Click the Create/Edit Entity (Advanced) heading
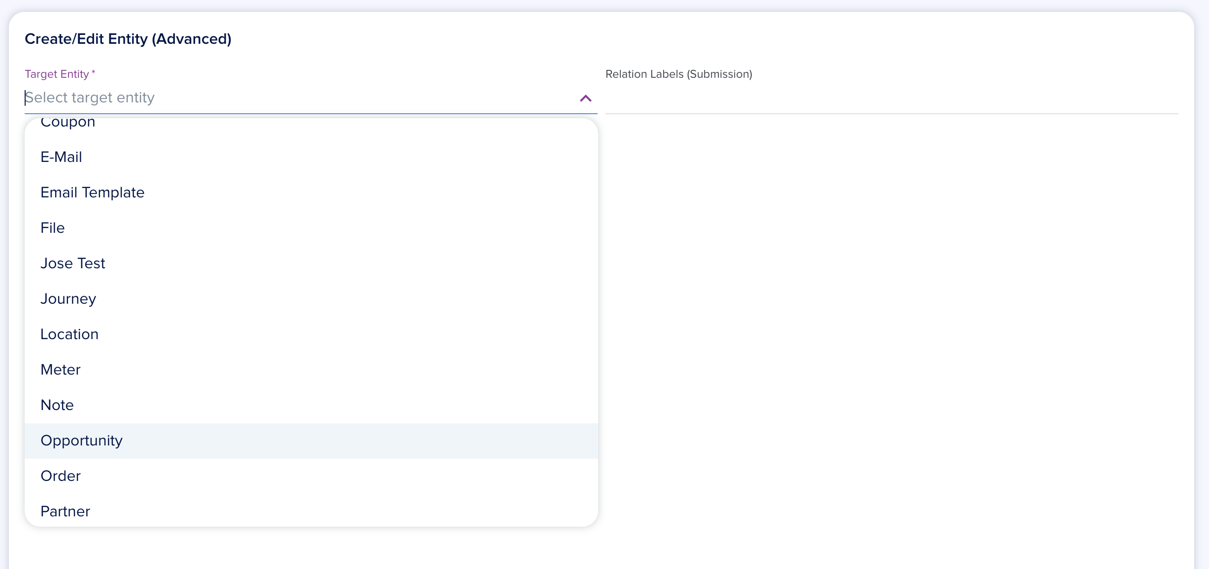 pyautogui.click(x=128, y=39)
